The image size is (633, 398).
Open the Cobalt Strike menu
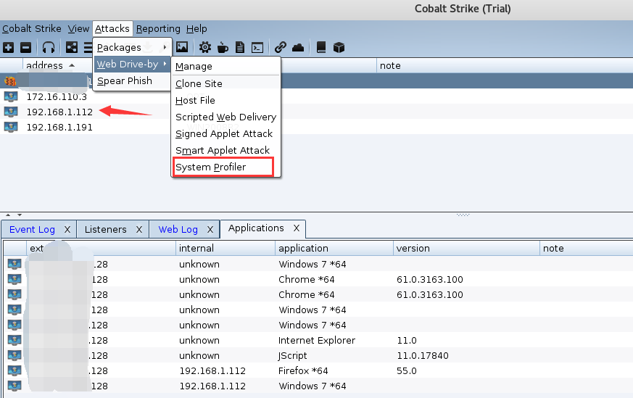(32, 29)
